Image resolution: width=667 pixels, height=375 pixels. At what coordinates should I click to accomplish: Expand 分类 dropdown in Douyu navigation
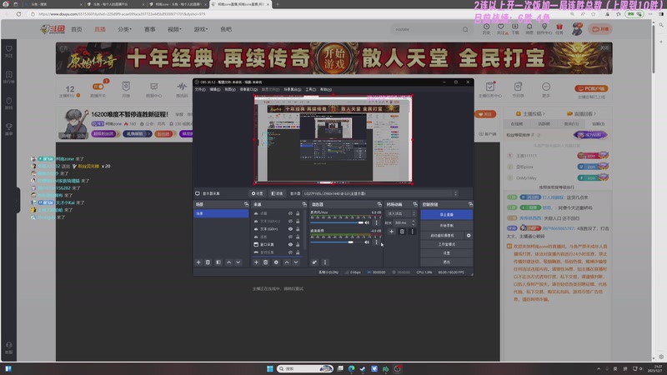click(124, 29)
